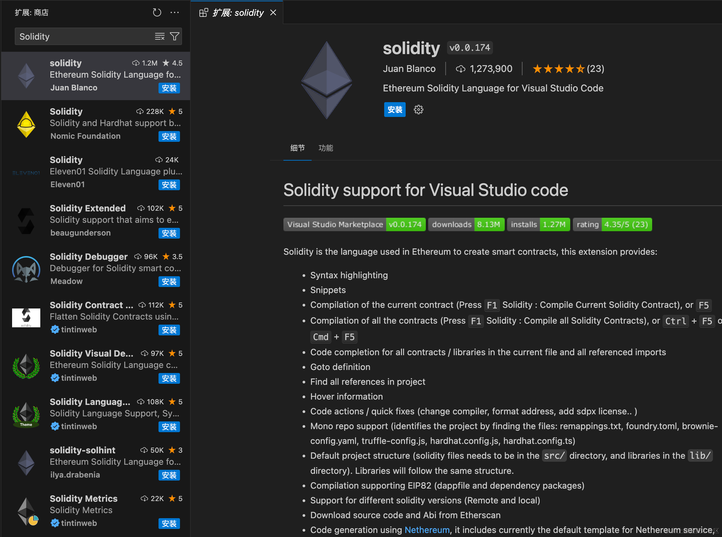The image size is (722, 537).
Task: Click the Nomic Foundation Solidity hardhat icon
Action: (x=26, y=124)
